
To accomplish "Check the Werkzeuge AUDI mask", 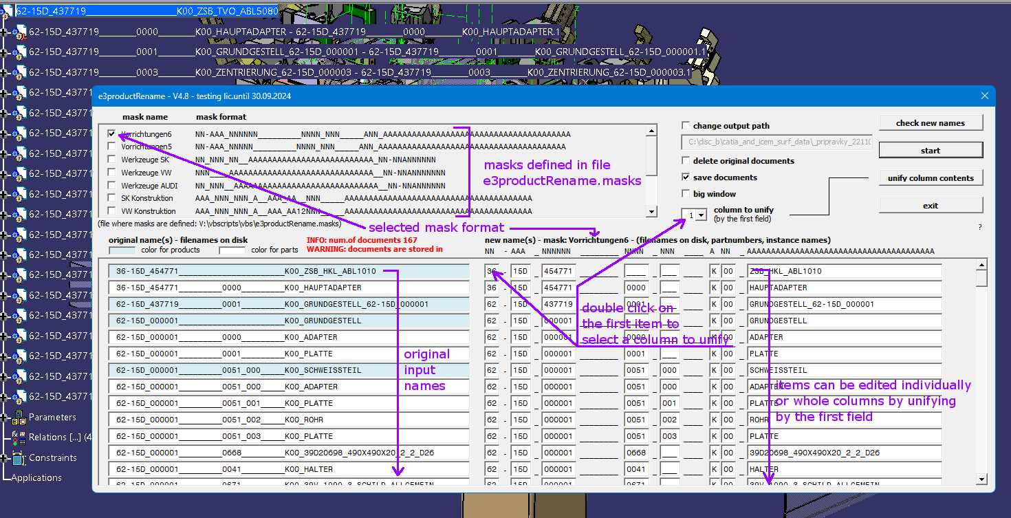I will tap(111, 186).
